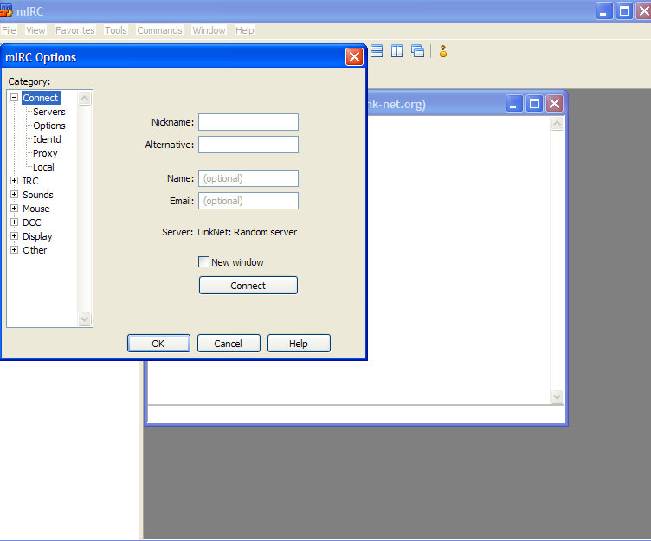Click the 'LinkNet: Random server' text
Viewport: 651px width, 541px height.
tap(247, 232)
